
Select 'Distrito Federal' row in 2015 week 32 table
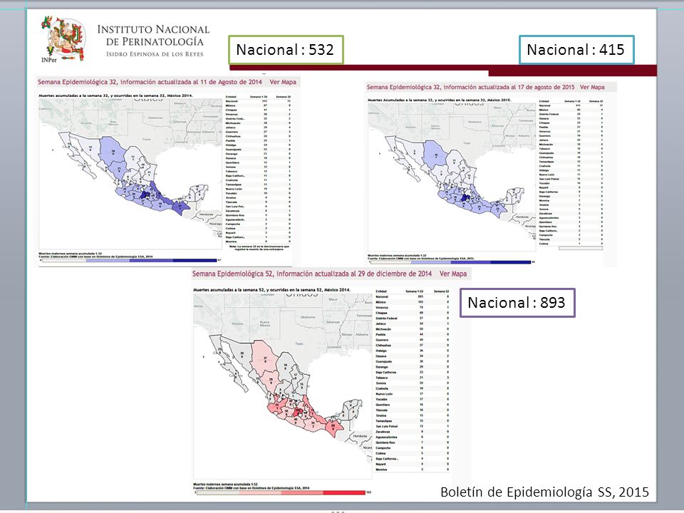click(x=571, y=114)
